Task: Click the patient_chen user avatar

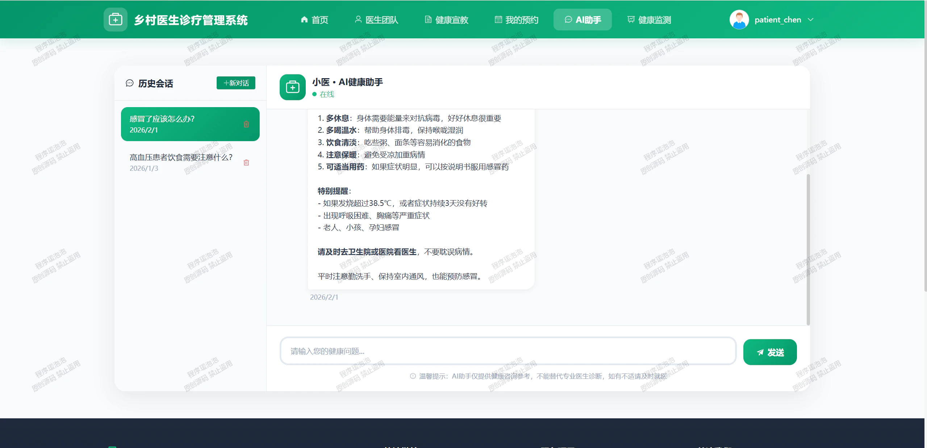Action: pyautogui.click(x=739, y=20)
